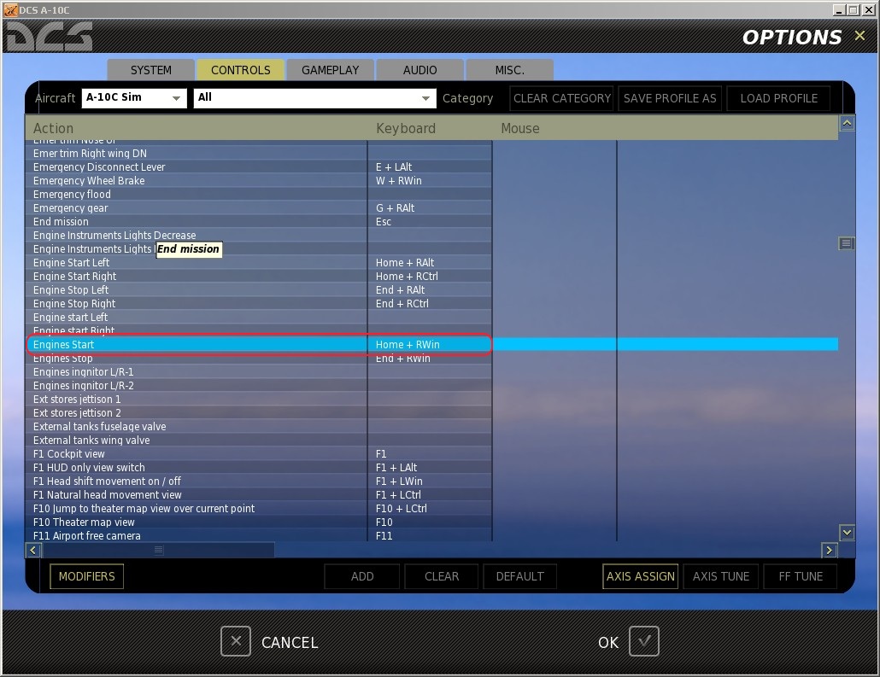The image size is (880, 677).
Task: Click the Home + RAlt keyboard binding cell
Action: tap(430, 262)
